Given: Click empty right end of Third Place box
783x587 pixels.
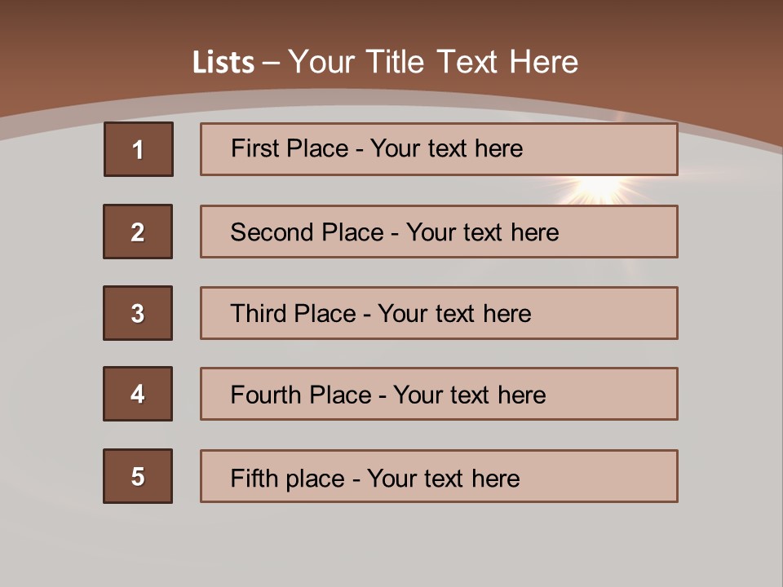Looking at the screenshot, I should point(620,313).
